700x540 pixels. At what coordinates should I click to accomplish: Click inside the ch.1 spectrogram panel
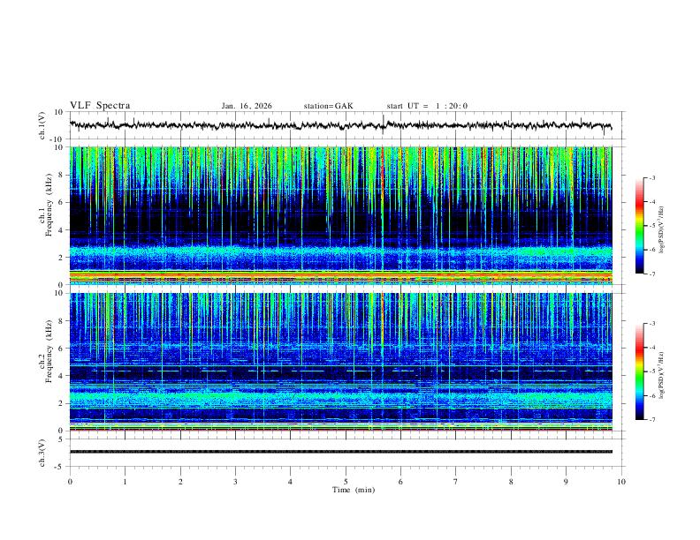point(340,215)
